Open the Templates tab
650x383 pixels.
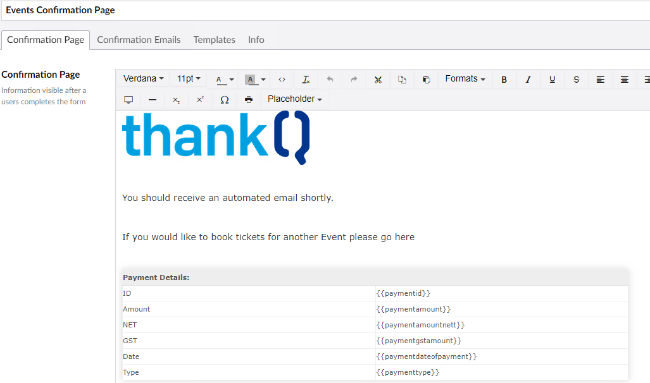pyautogui.click(x=214, y=40)
